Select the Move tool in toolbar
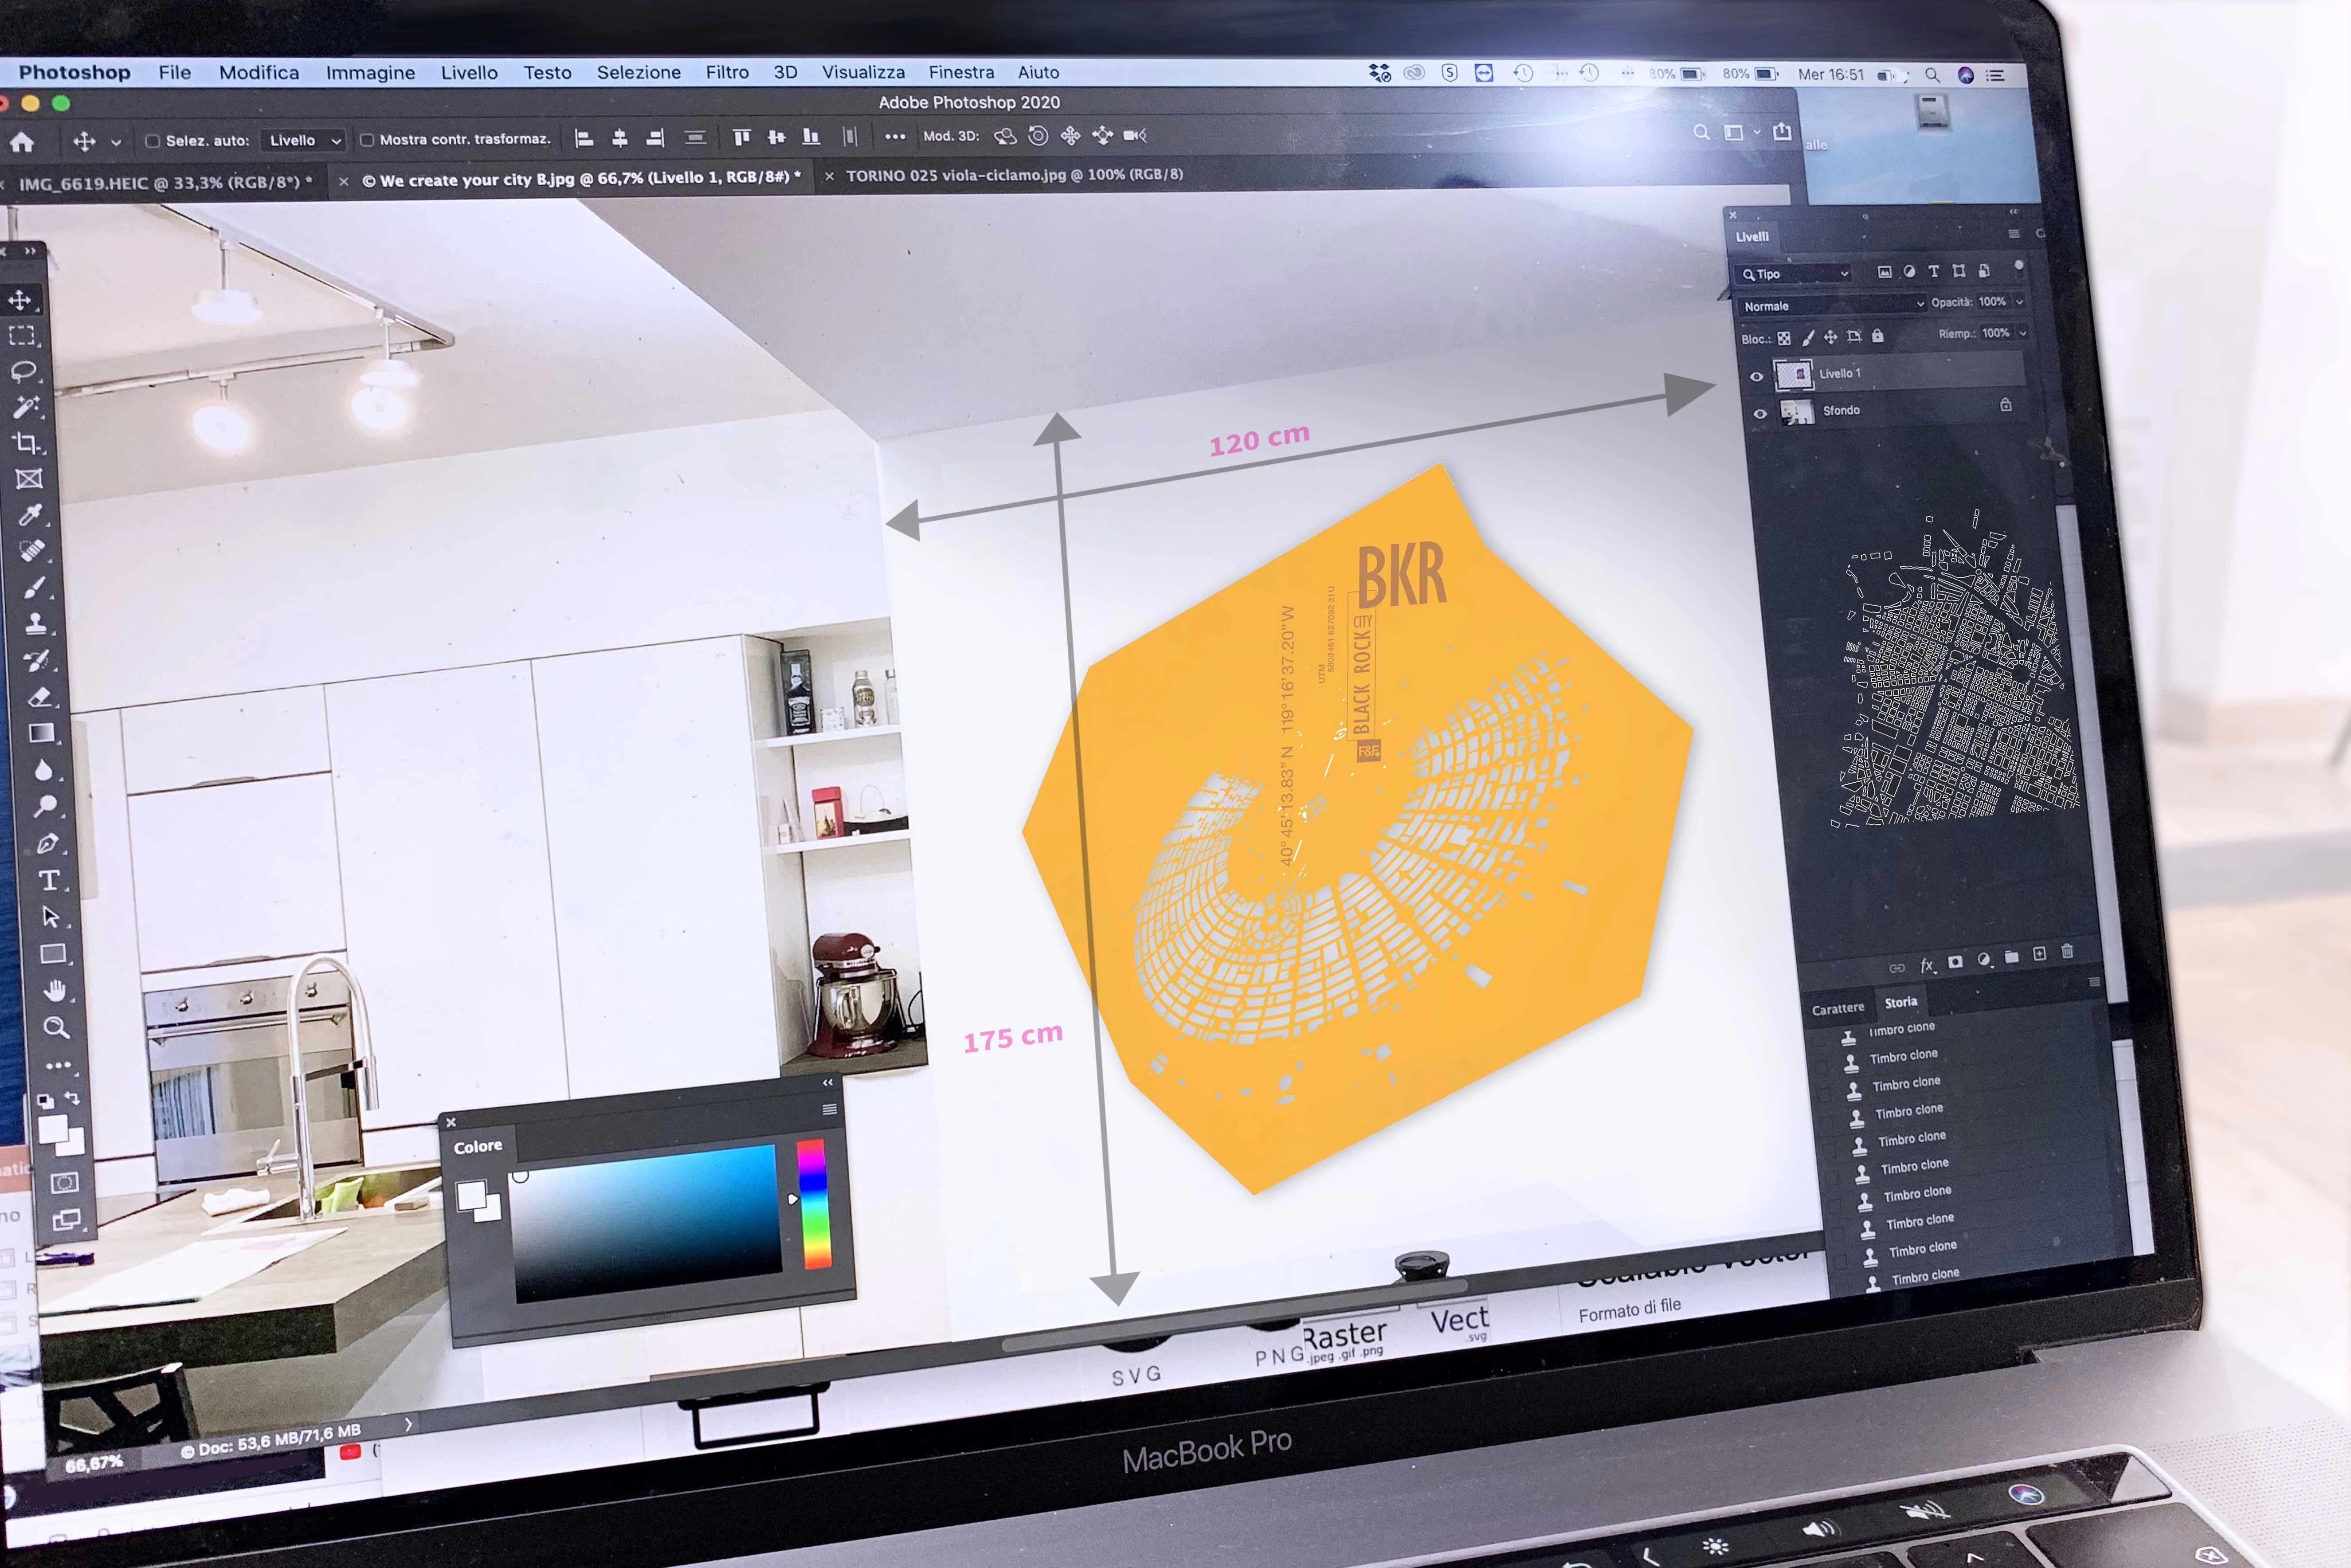 [x=20, y=300]
